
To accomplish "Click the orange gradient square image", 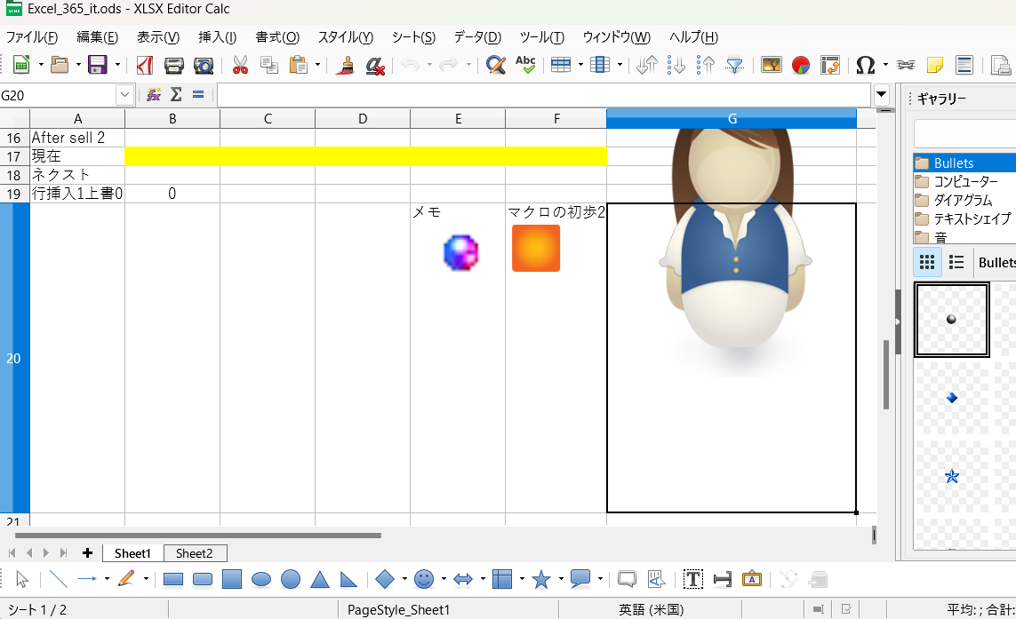I will pyautogui.click(x=536, y=248).
